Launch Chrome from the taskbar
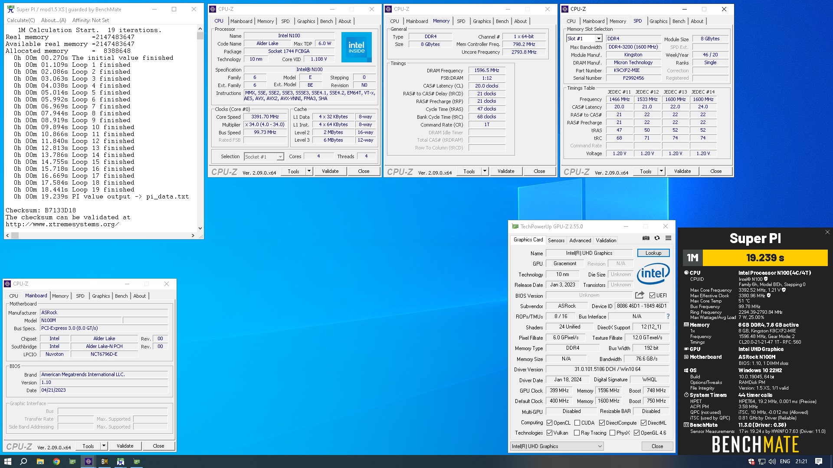 click(x=56, y=461)
